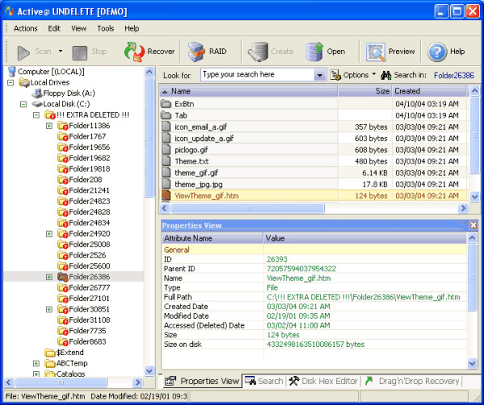Select Folder27101 in the tree
Image resolution: width=484 pixels, height=405 pixels.
click(x=89, y=299)
